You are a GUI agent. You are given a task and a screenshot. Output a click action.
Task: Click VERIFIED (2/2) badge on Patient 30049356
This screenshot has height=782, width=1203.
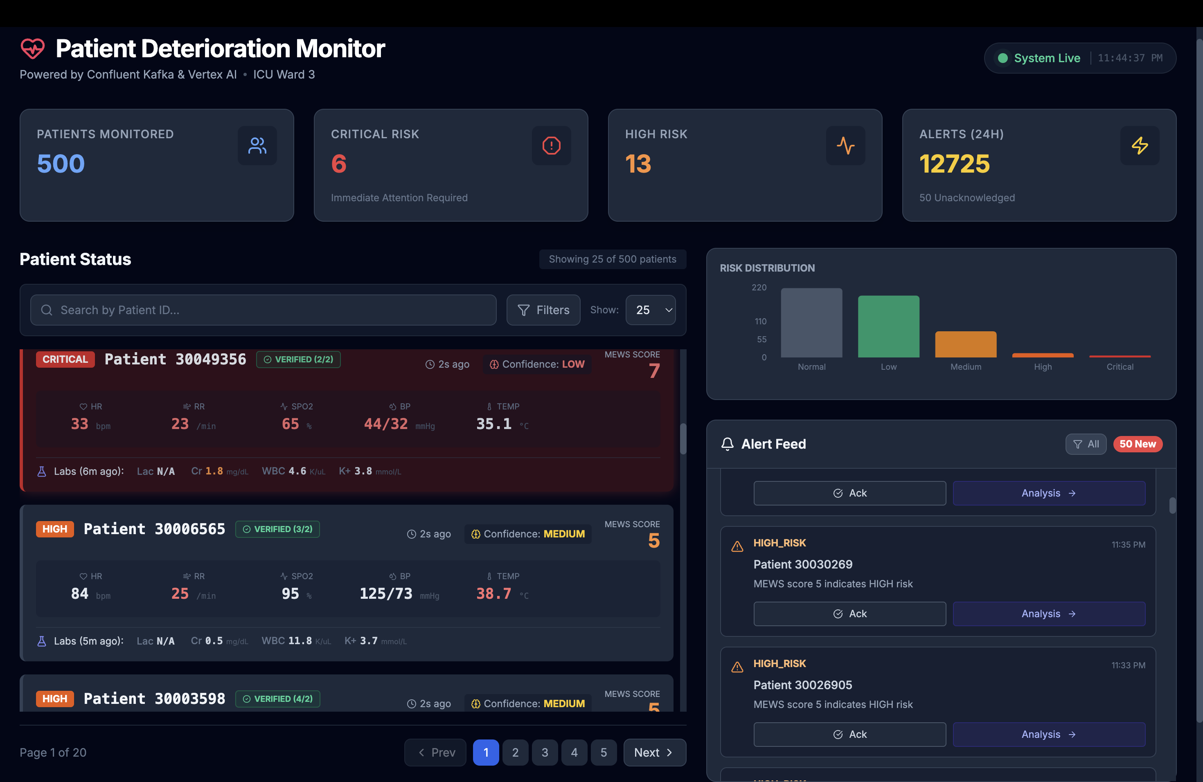(298, 359)
